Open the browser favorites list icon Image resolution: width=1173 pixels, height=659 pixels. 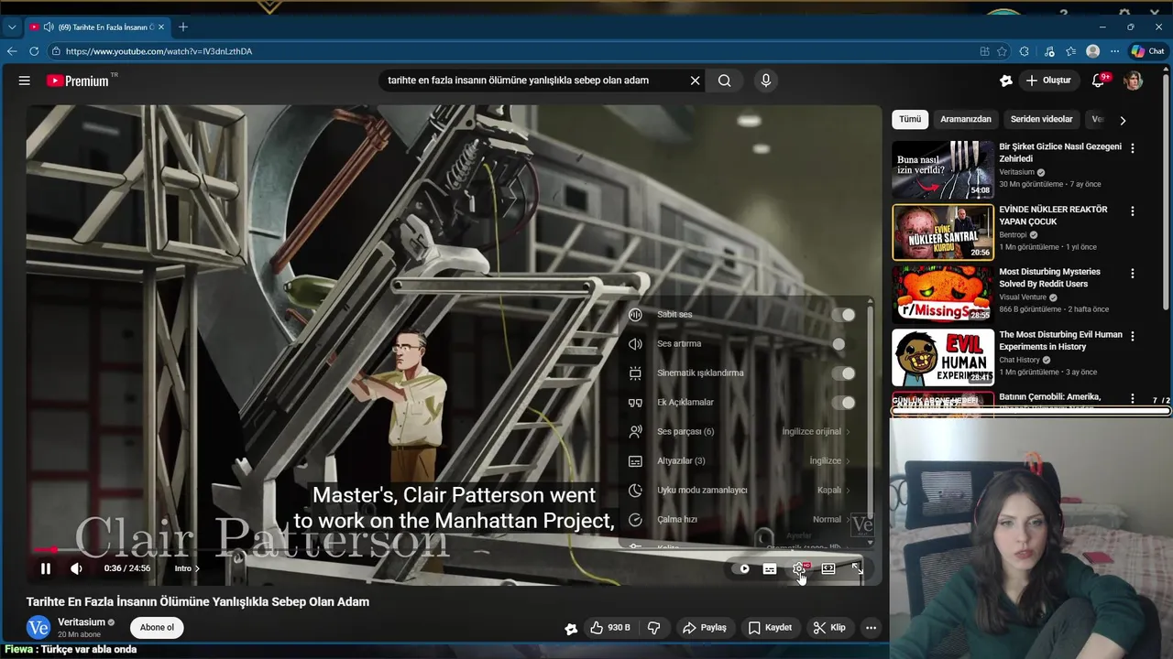click(x=1070, y=51)
